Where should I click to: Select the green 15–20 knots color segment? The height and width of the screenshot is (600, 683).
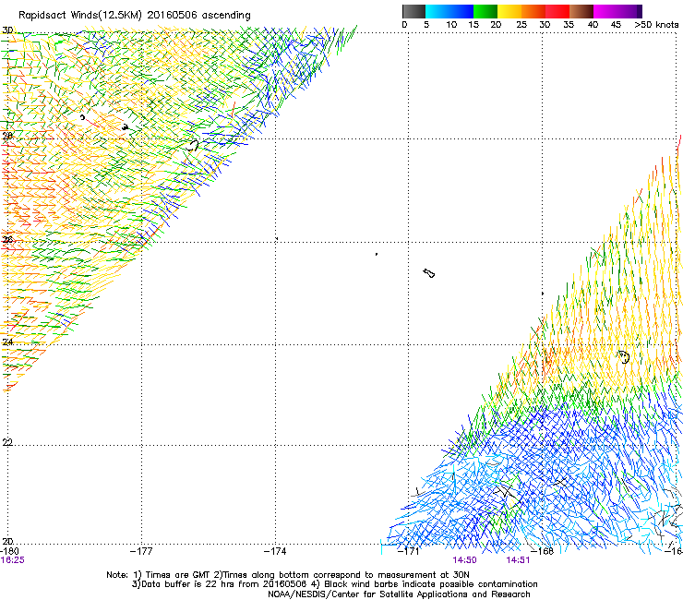485,11
